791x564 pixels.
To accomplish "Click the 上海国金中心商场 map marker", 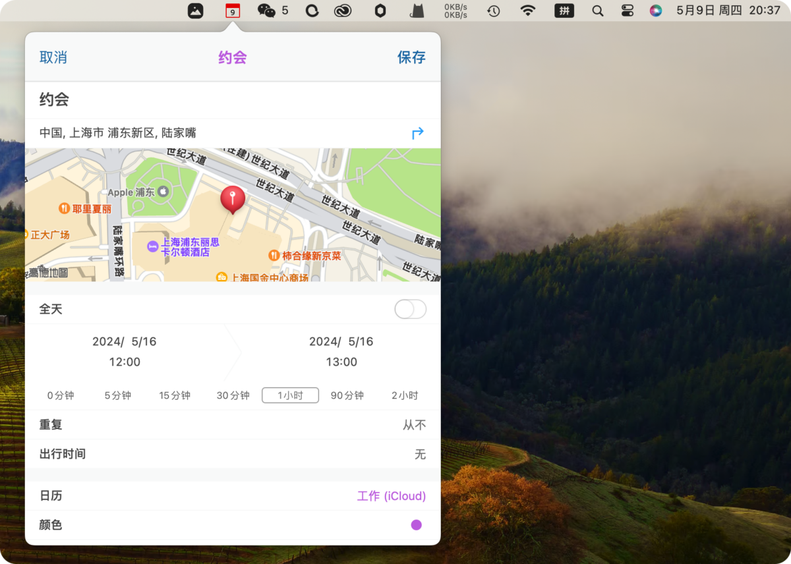I will pos(223,277).
